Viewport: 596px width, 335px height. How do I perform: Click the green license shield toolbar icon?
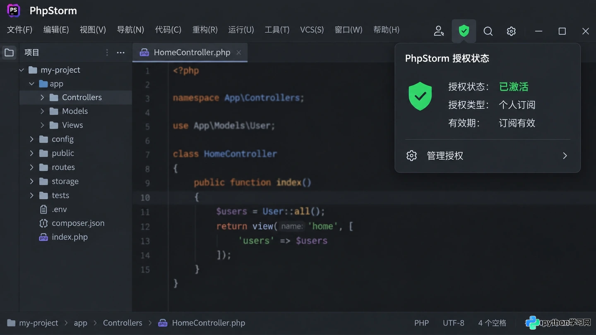(464, 31)
